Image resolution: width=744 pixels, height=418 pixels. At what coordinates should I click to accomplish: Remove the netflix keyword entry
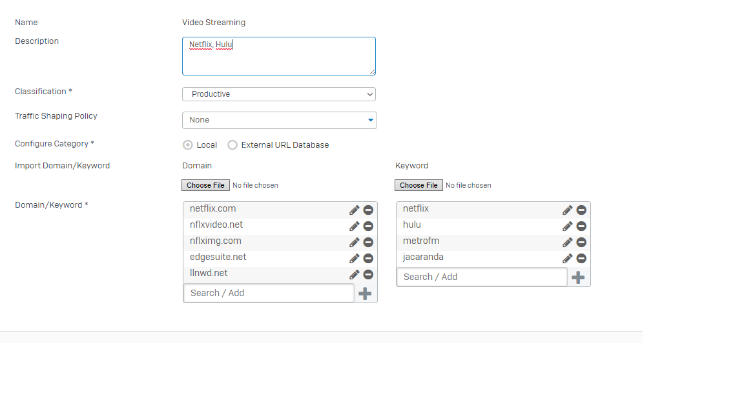pos(581,210)
